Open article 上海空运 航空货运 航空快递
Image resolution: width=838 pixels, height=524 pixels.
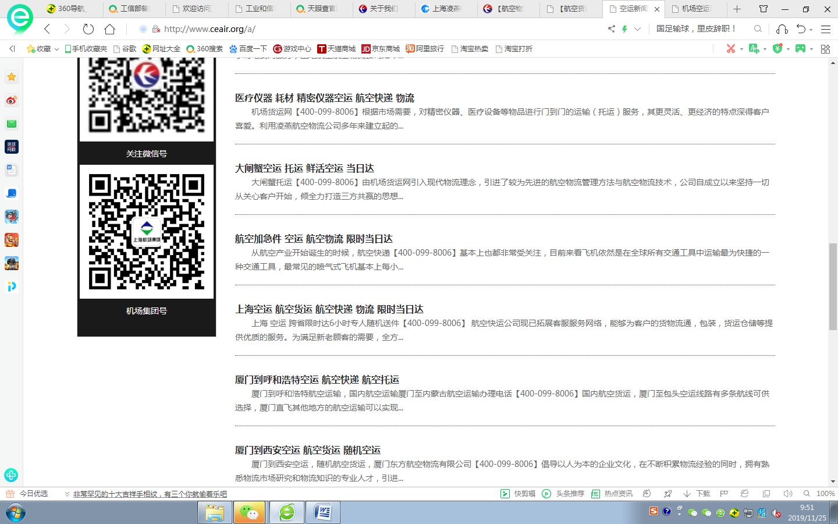pyautogui.click(x=329, y=309)
